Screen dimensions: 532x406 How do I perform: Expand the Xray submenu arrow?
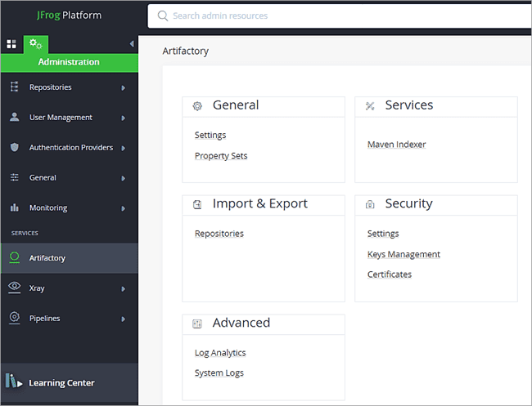click(x=123, y=289)
